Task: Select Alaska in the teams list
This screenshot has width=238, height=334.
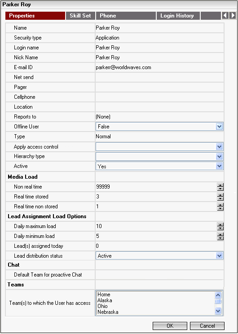Action: pyautogui.click(x=105, y=300)
